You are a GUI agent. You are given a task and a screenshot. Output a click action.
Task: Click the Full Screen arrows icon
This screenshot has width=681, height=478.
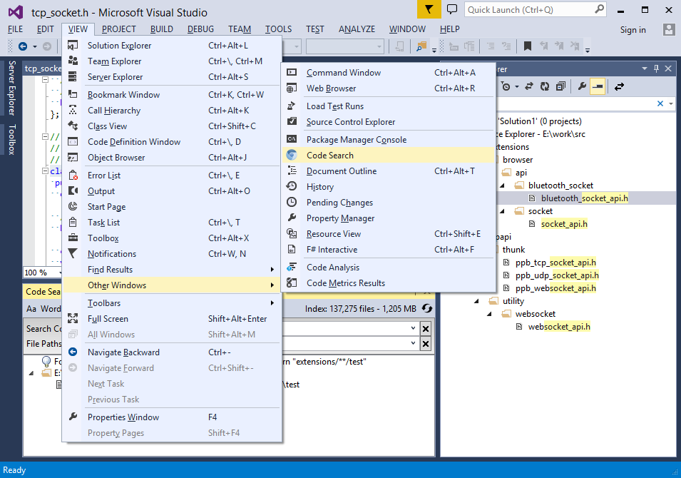click(x=73, y=318)
